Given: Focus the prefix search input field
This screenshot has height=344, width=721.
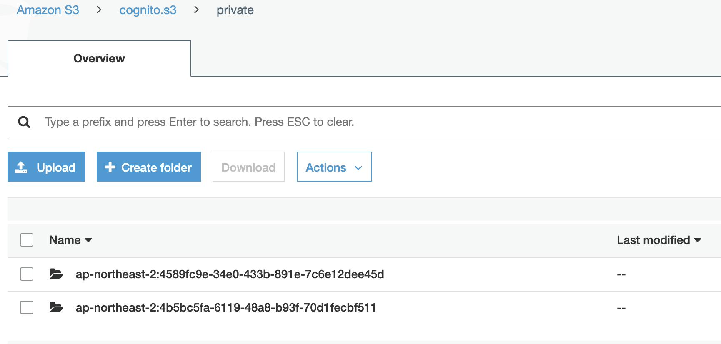Looking at the screenshot, I should 375,122.
